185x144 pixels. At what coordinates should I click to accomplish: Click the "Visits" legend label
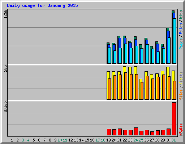181,78
